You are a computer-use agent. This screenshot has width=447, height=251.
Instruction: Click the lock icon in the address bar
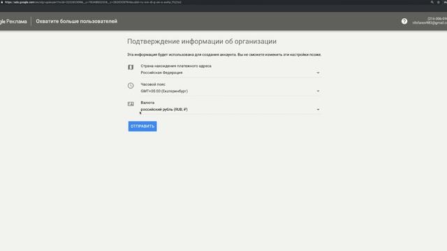tap(2, 2)
